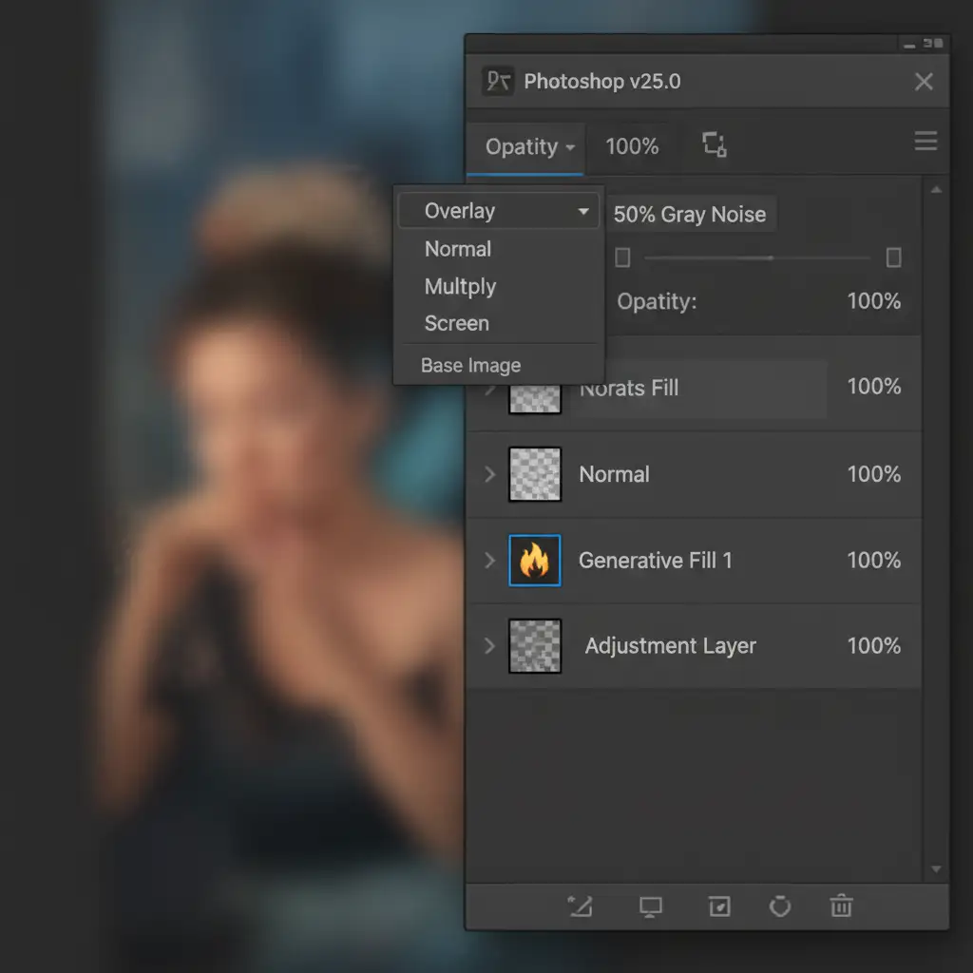Click the trash delete layer icon
Screen dimensions: 973x973
click(841, 906)
